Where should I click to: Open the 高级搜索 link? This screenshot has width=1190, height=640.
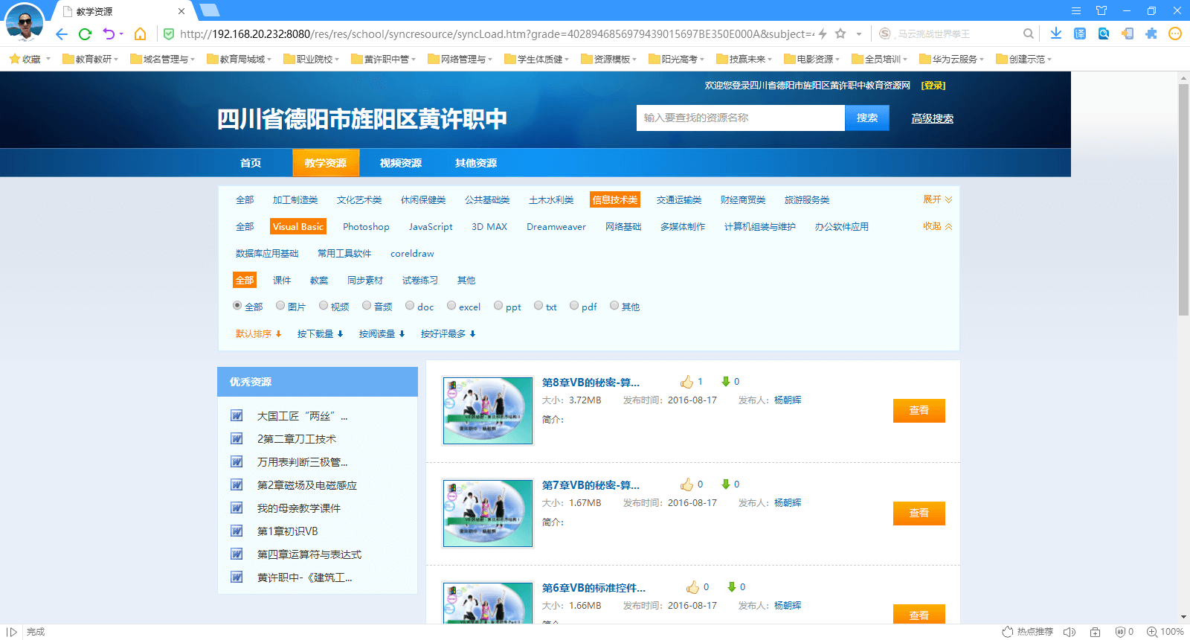[x=932, y=118]
